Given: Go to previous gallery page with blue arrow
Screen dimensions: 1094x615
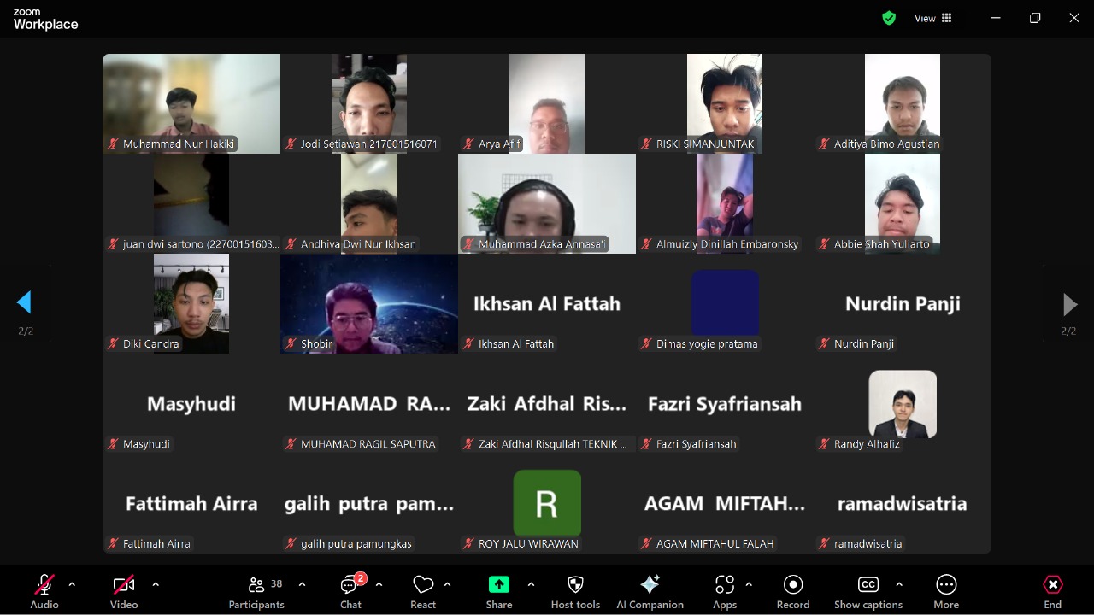Looking at the screenshot, I should coord(24,302).
